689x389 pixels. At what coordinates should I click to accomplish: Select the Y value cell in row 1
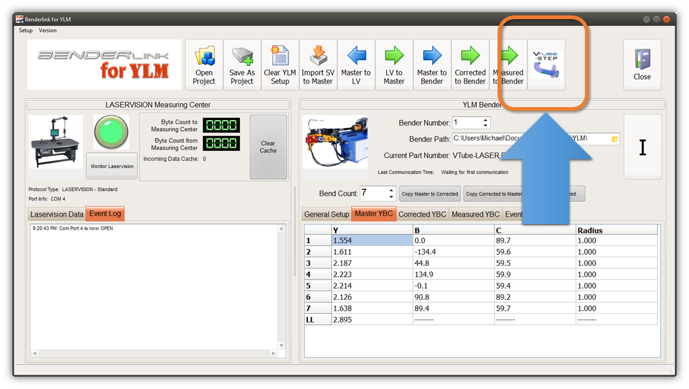click(371, 240)
